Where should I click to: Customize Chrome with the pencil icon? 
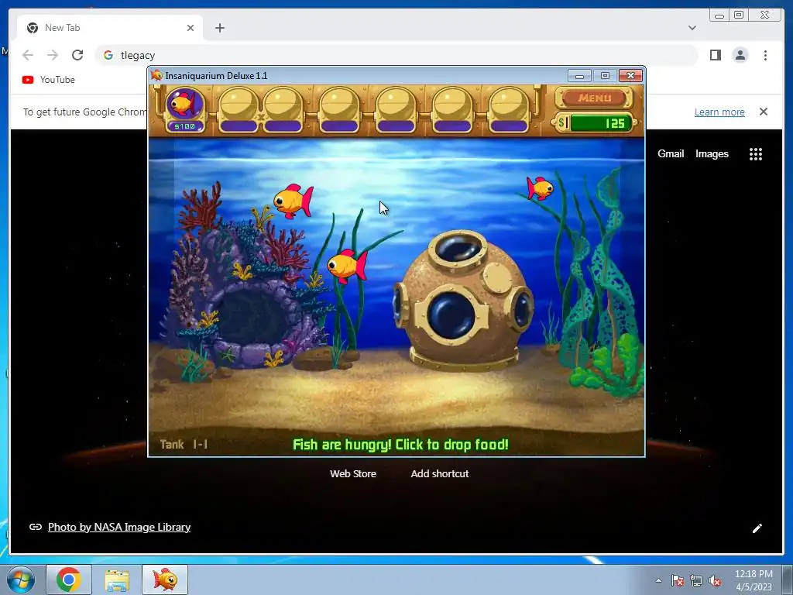point(757,528)
